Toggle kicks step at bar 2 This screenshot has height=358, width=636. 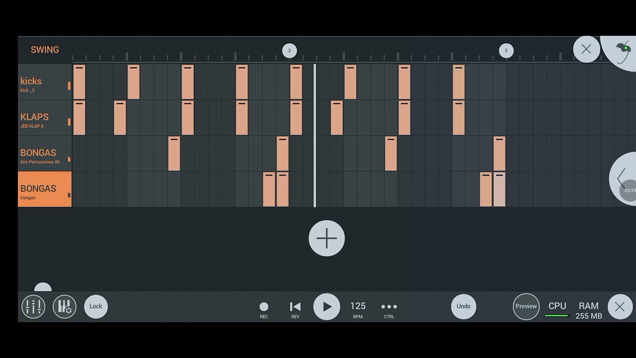click(x=296, y=82)
